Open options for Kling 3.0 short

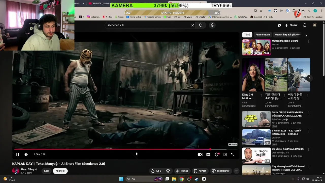click(x=261, y=96)
